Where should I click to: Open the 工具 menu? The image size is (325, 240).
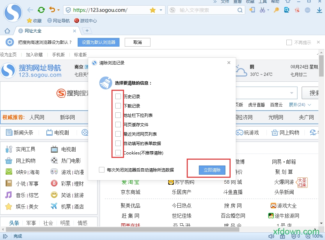point(263,2)
